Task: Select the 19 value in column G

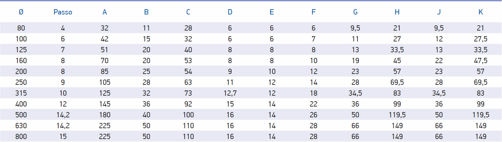Action: tap(355, 61)
